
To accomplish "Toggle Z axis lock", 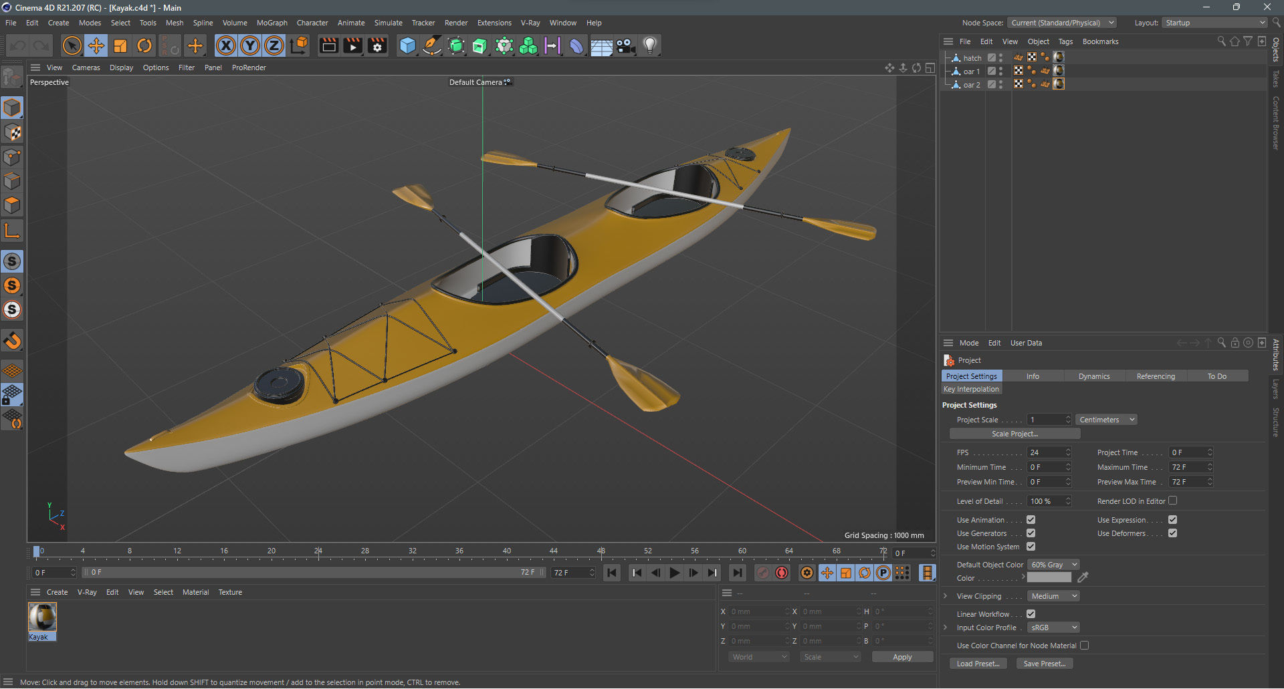I will coord(274,45).
